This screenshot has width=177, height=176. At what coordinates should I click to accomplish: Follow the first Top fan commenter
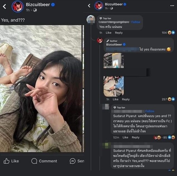(x=136, y=22)
